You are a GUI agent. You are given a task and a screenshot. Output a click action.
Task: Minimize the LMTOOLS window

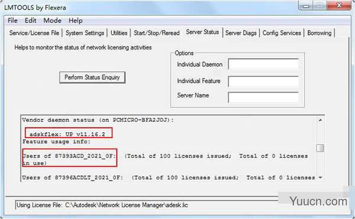306,6
